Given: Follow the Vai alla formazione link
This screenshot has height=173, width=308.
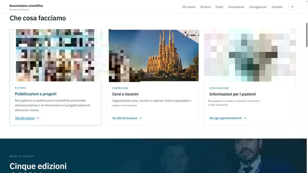Looking at the screenshot, I should [124, 118].
